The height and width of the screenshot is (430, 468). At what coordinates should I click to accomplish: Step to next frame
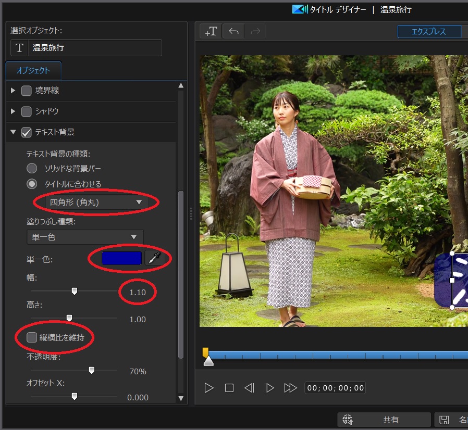(269, 388)
